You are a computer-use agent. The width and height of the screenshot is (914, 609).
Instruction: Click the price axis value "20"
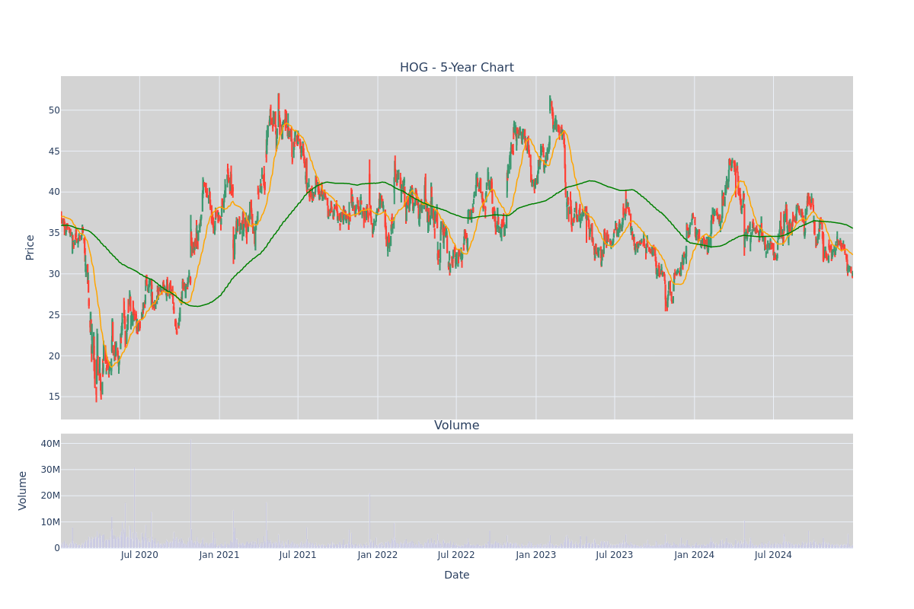(x=54, y=356)
